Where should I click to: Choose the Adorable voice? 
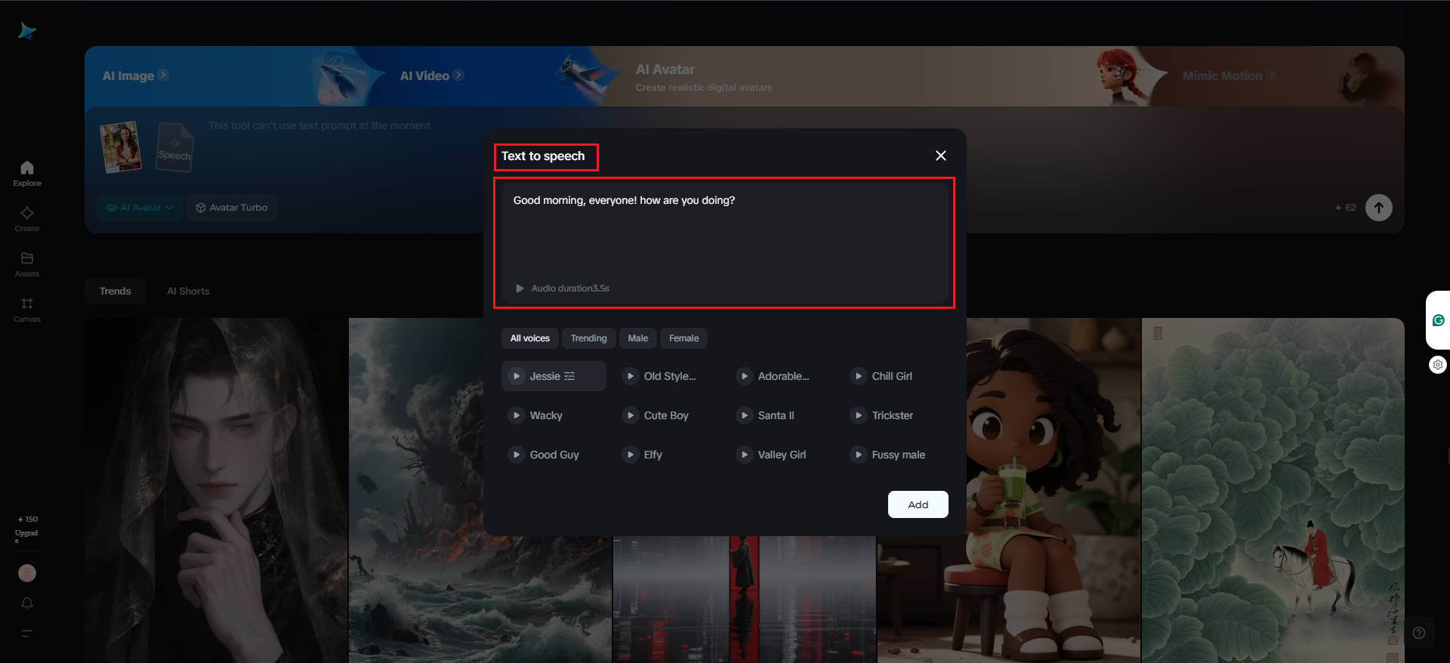click(782, 376)
